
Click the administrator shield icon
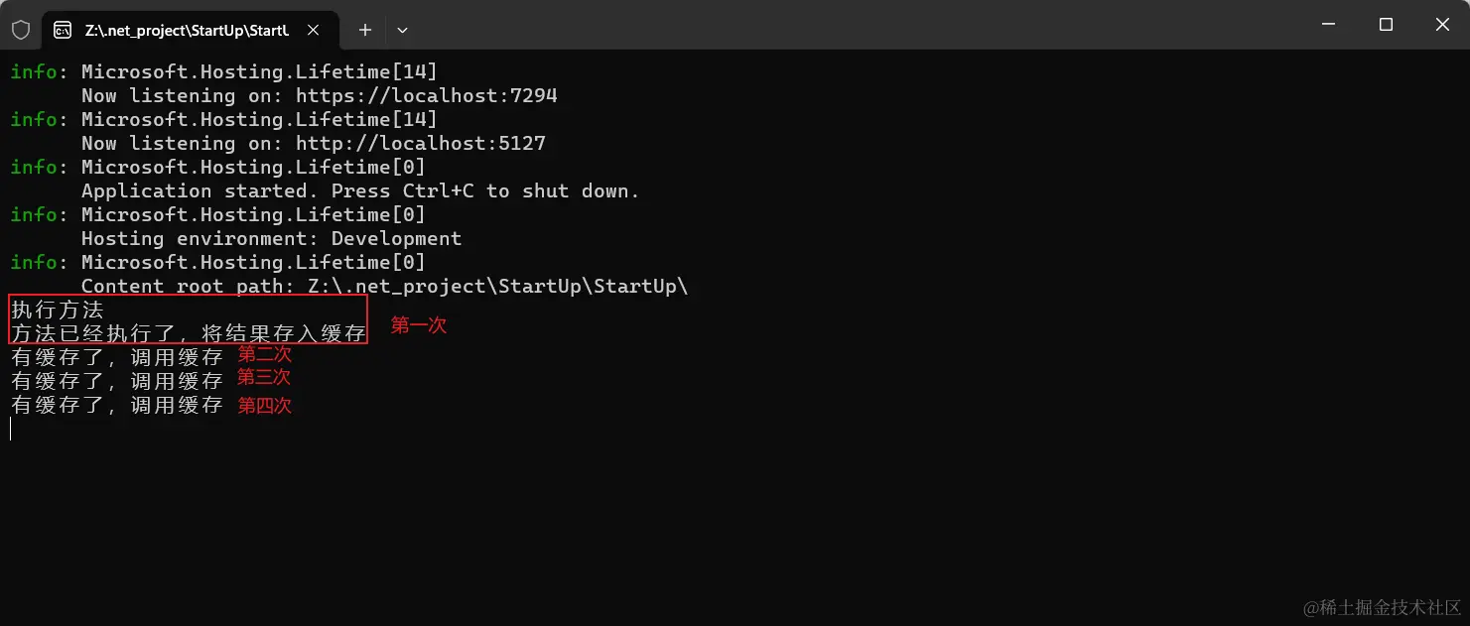[21, 30]
